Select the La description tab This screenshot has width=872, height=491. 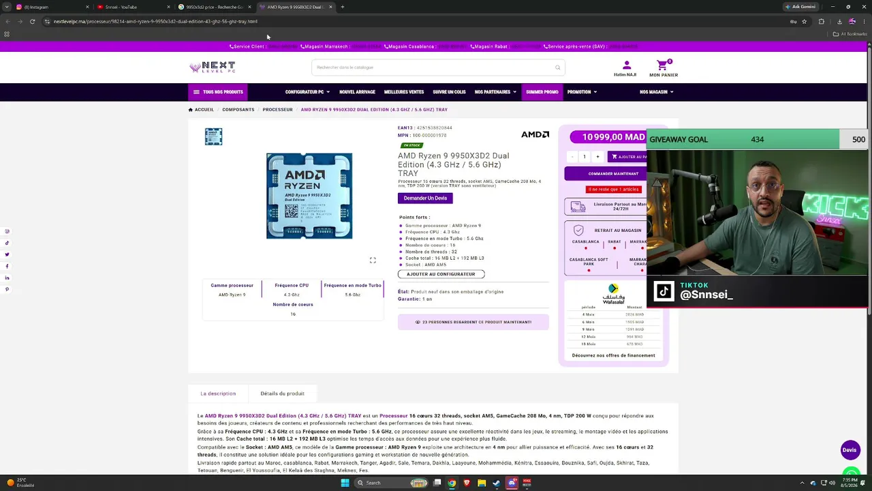coord(218,393)
